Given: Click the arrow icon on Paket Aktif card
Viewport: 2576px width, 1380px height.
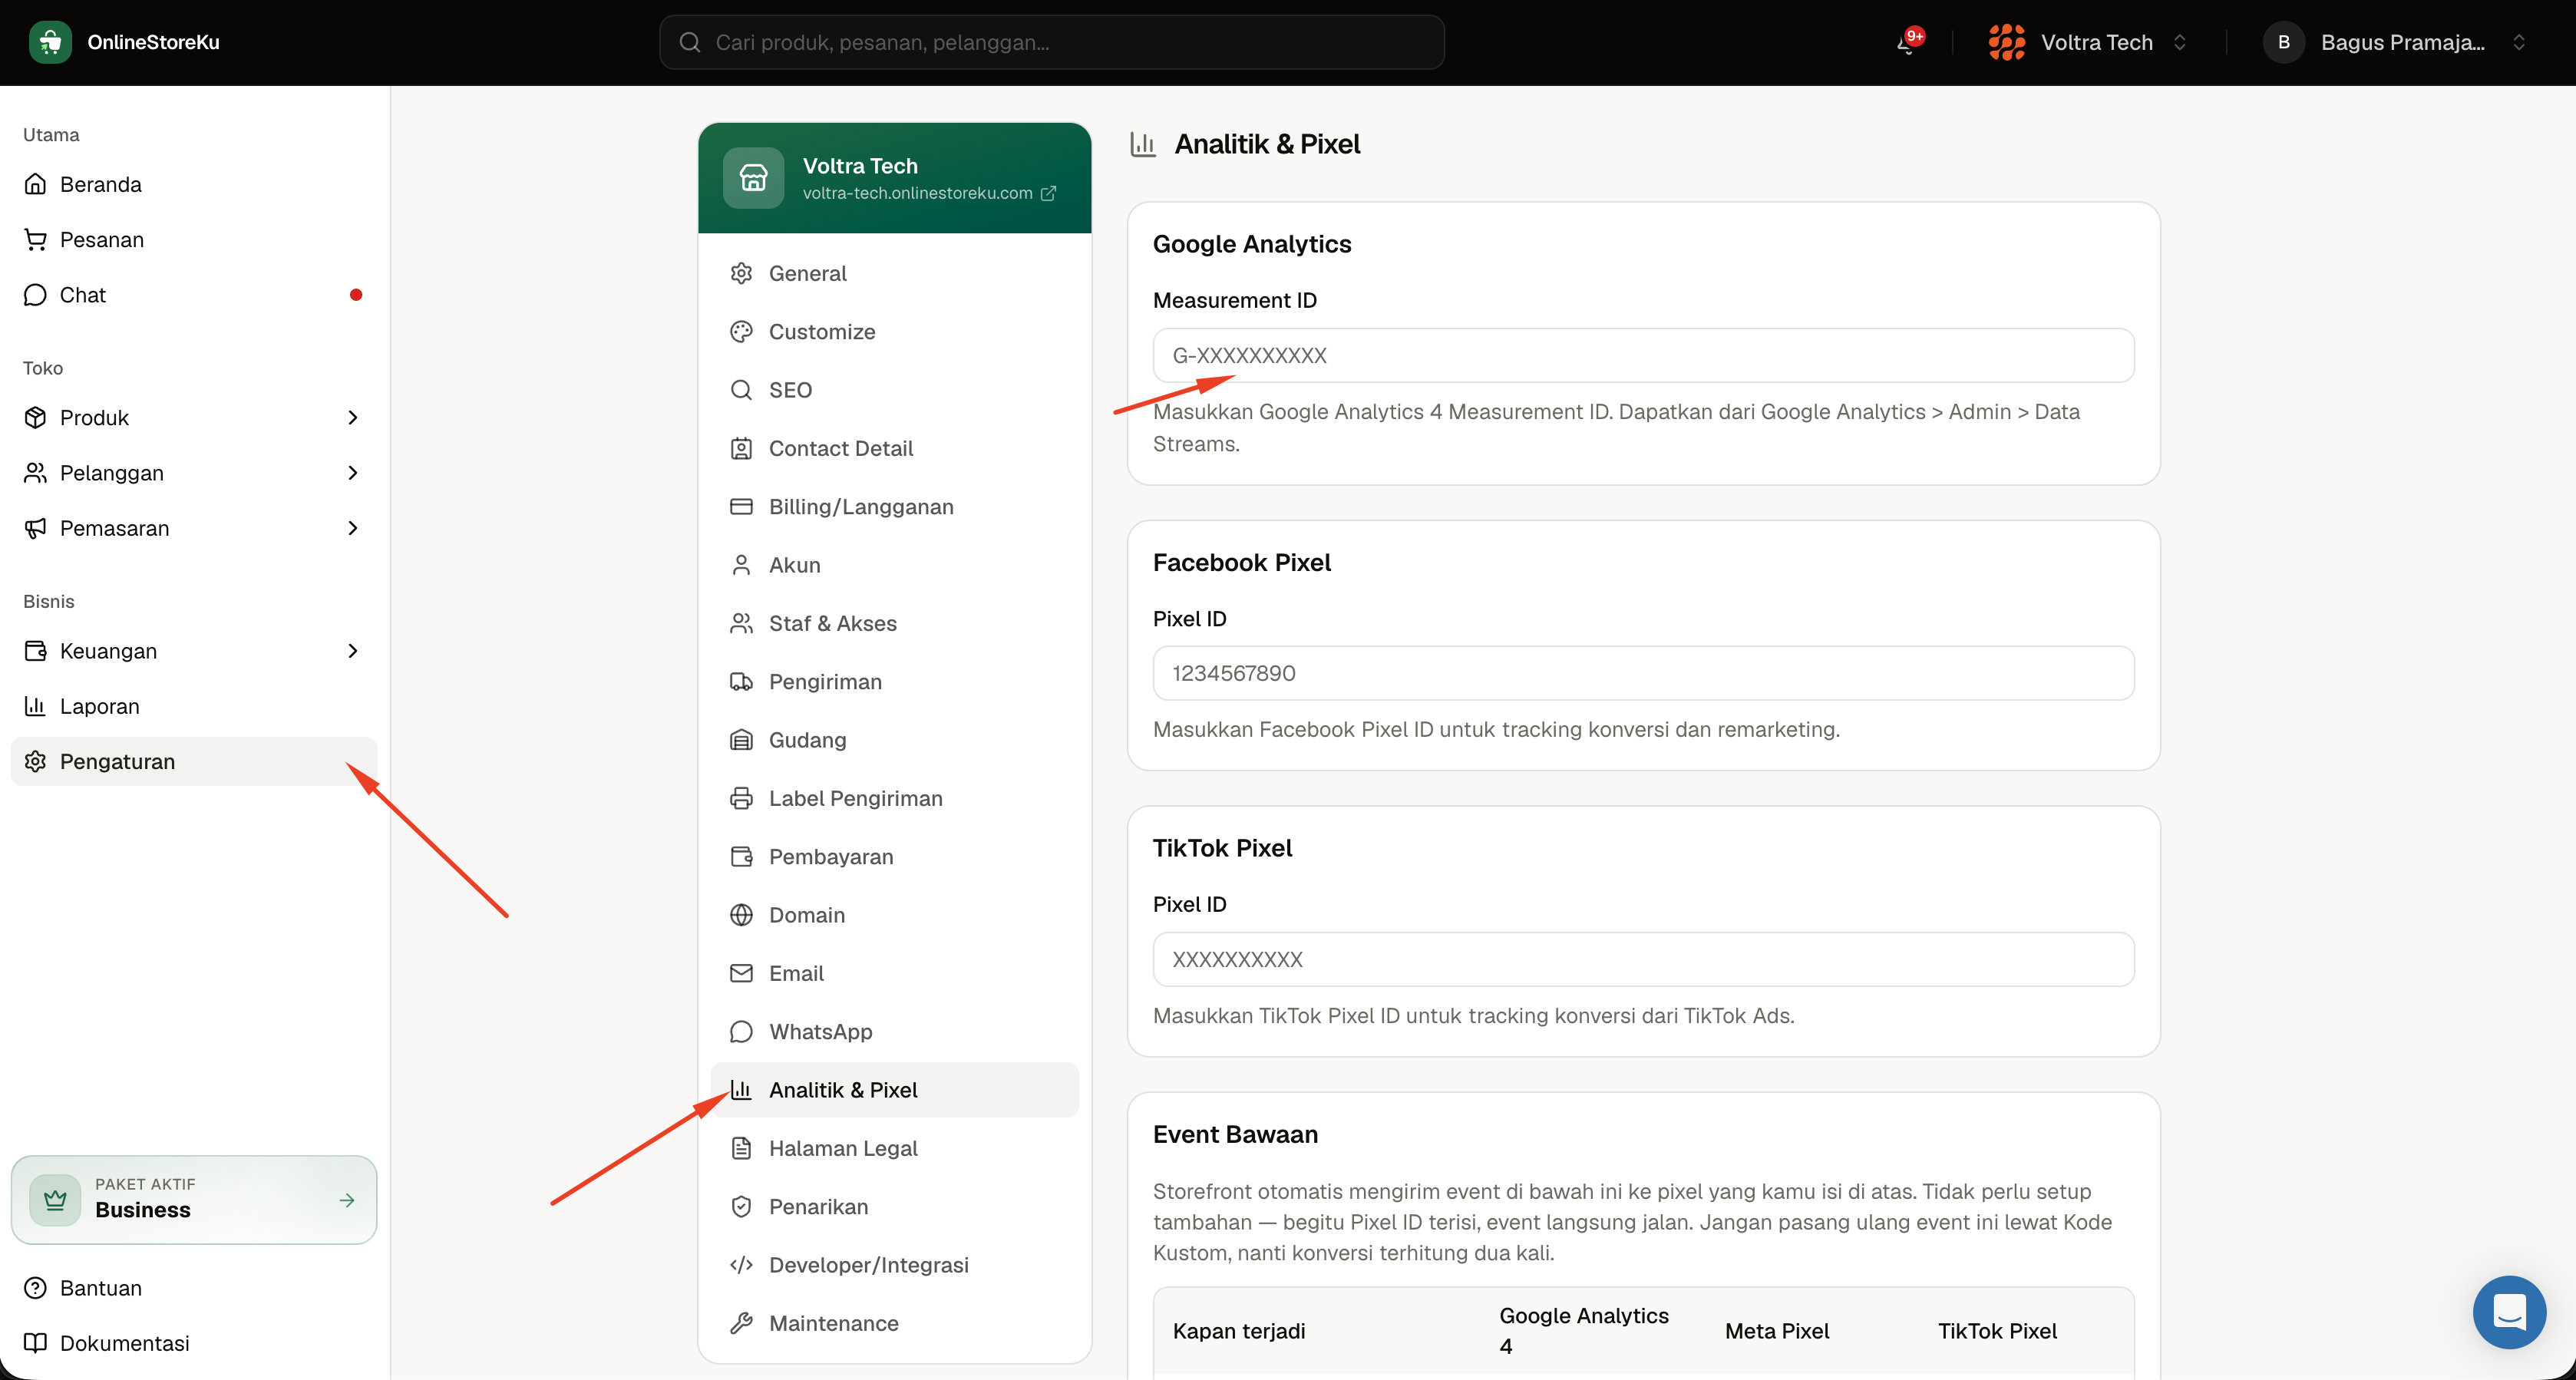Looking at the screenshot, I should [x=347, y=1200].
